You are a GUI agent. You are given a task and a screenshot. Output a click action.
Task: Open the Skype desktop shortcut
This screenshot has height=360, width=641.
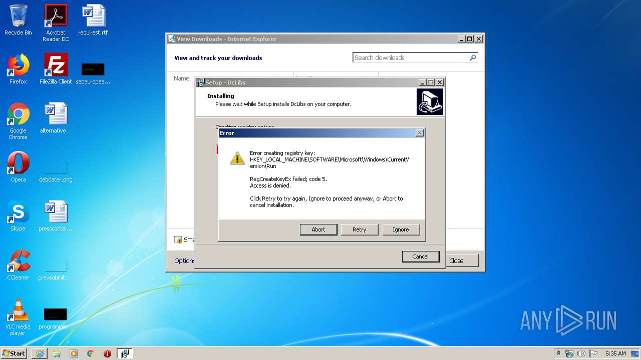point(18,216)
